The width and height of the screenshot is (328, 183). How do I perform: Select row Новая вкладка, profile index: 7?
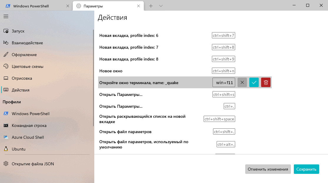185,47
